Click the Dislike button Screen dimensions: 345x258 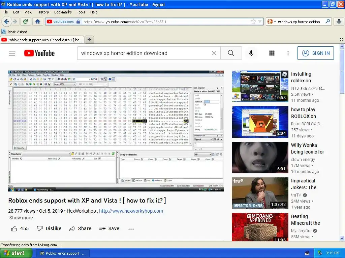(49, 228)
